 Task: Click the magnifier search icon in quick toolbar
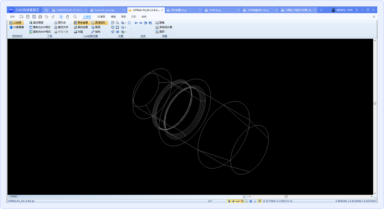tap(75, 17)
